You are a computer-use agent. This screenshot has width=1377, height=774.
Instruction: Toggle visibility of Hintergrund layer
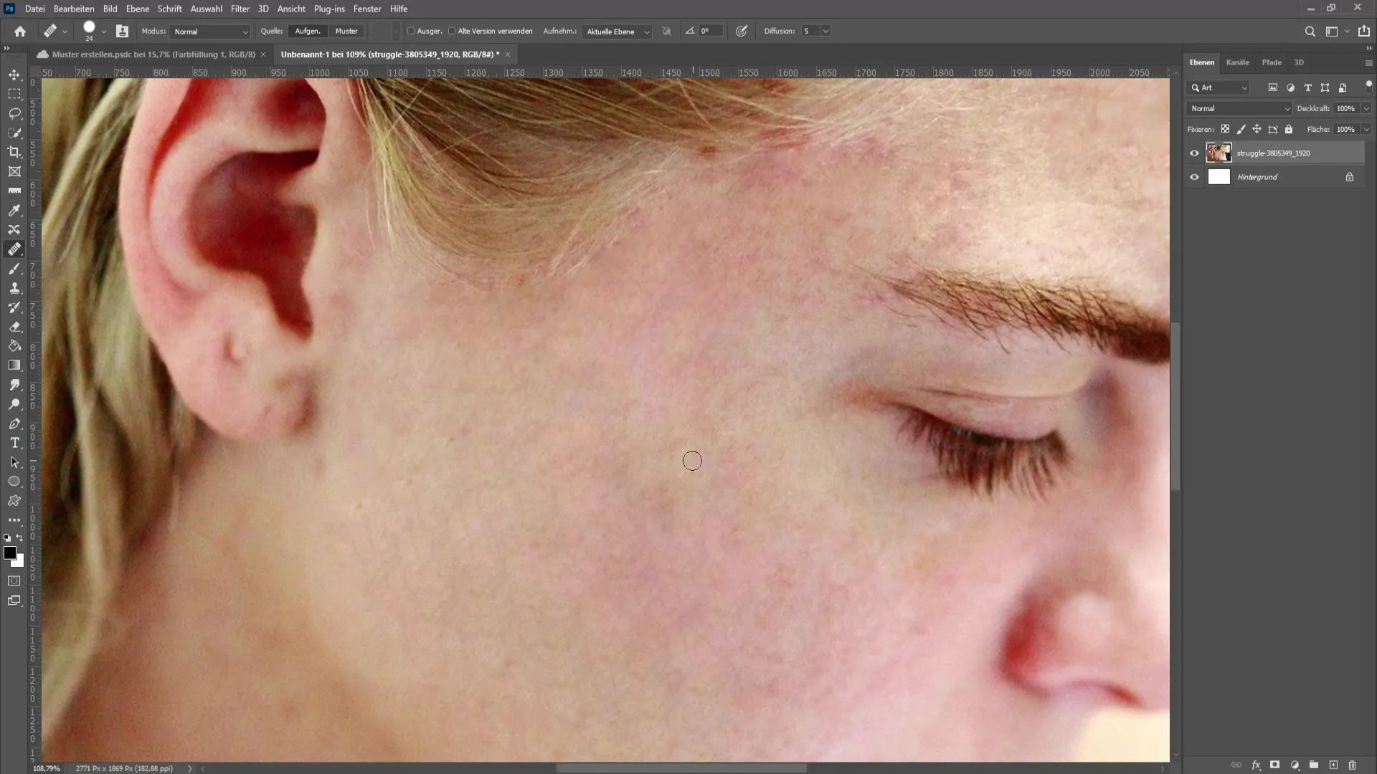click(x=1193, y=177)
